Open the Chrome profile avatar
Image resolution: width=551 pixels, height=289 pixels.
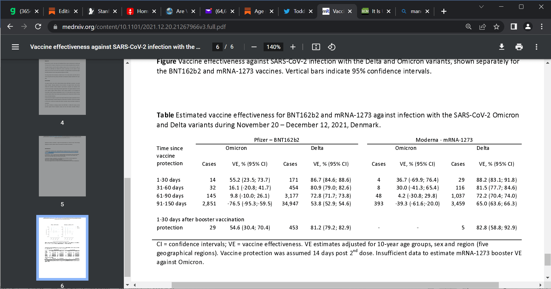click(528, 27)
